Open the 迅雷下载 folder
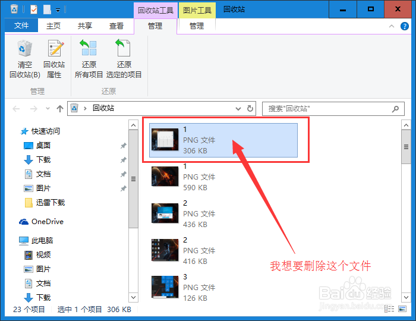The image size is (416, 321). click(x=45, y=203)
